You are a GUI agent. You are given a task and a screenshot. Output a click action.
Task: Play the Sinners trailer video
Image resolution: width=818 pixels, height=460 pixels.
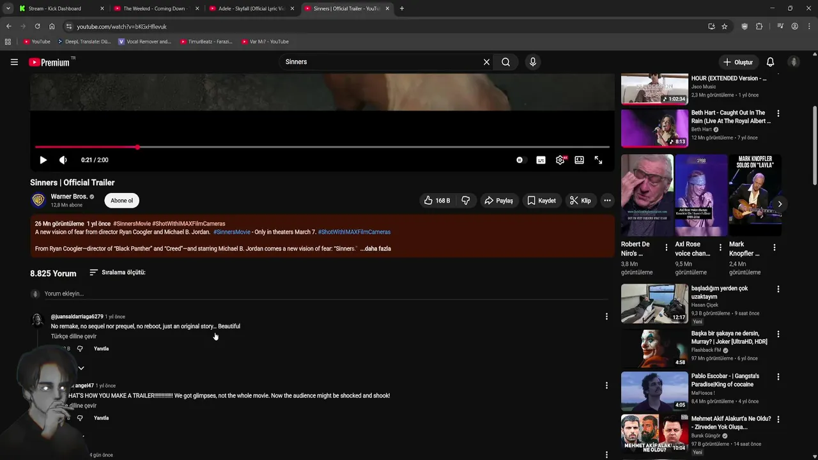(43, 160)
